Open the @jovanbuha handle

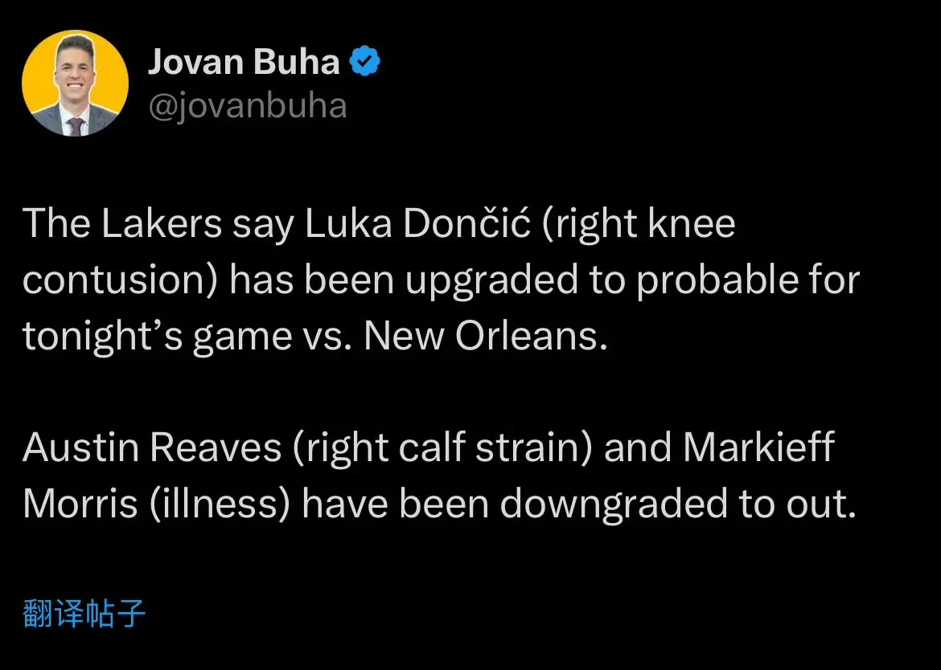(x=247, y=105)
